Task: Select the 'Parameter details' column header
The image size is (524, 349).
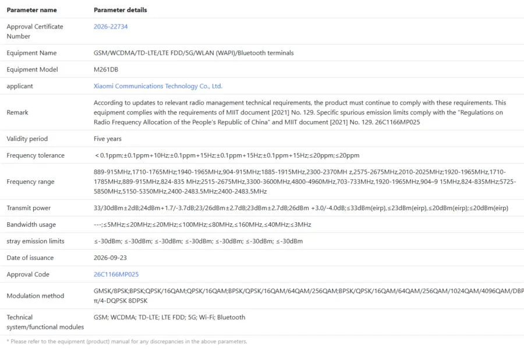Action: (121, 10)
